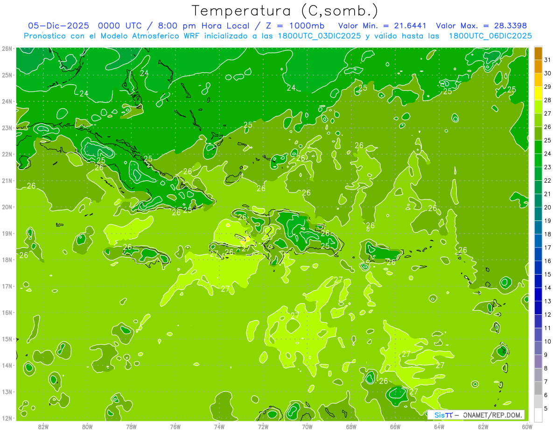Pick the gray swatch between 6 and 7
The height and width of the screenshot is (433, 560).
pyautogui.click(x=538, y=388)
